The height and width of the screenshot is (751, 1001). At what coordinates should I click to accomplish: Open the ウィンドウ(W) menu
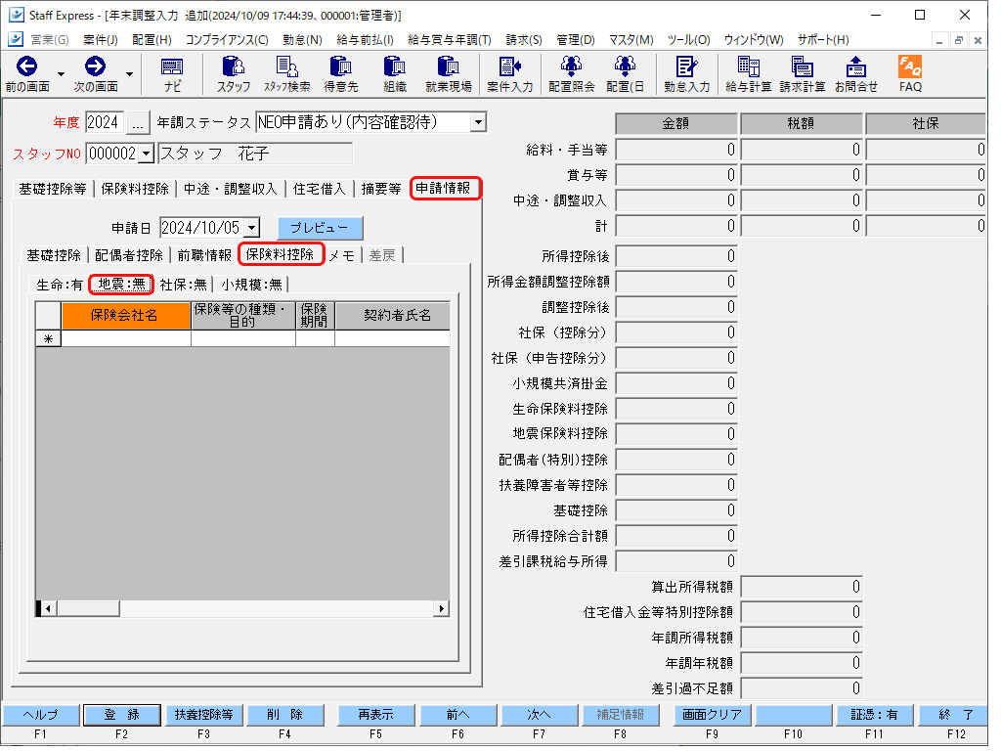pos(754,39)
